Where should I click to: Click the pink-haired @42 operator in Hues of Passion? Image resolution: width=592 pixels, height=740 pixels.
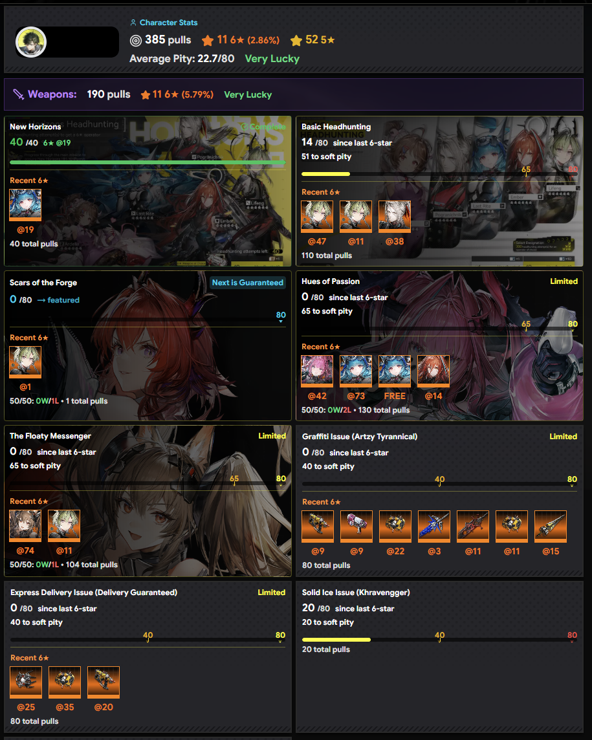(317, 371)
